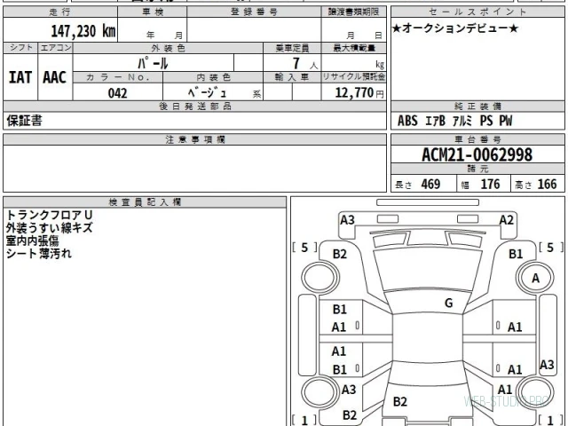This screenshot has width=568, height=426.
Task: Click the 登録番号 header cell
Action: point(254,12)
